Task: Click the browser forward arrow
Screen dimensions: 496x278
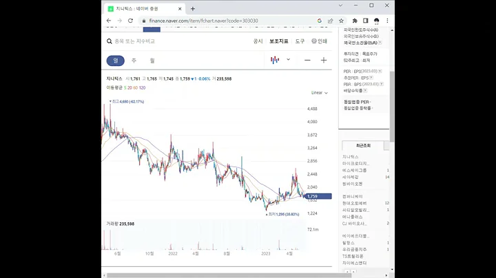Action: click(x=120, y=21)
